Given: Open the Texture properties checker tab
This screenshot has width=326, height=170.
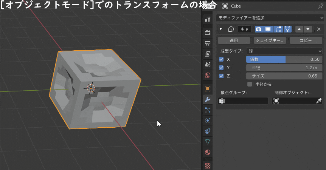Looking at the screenshot, I should pyautogui.click(x=208, y=165).
